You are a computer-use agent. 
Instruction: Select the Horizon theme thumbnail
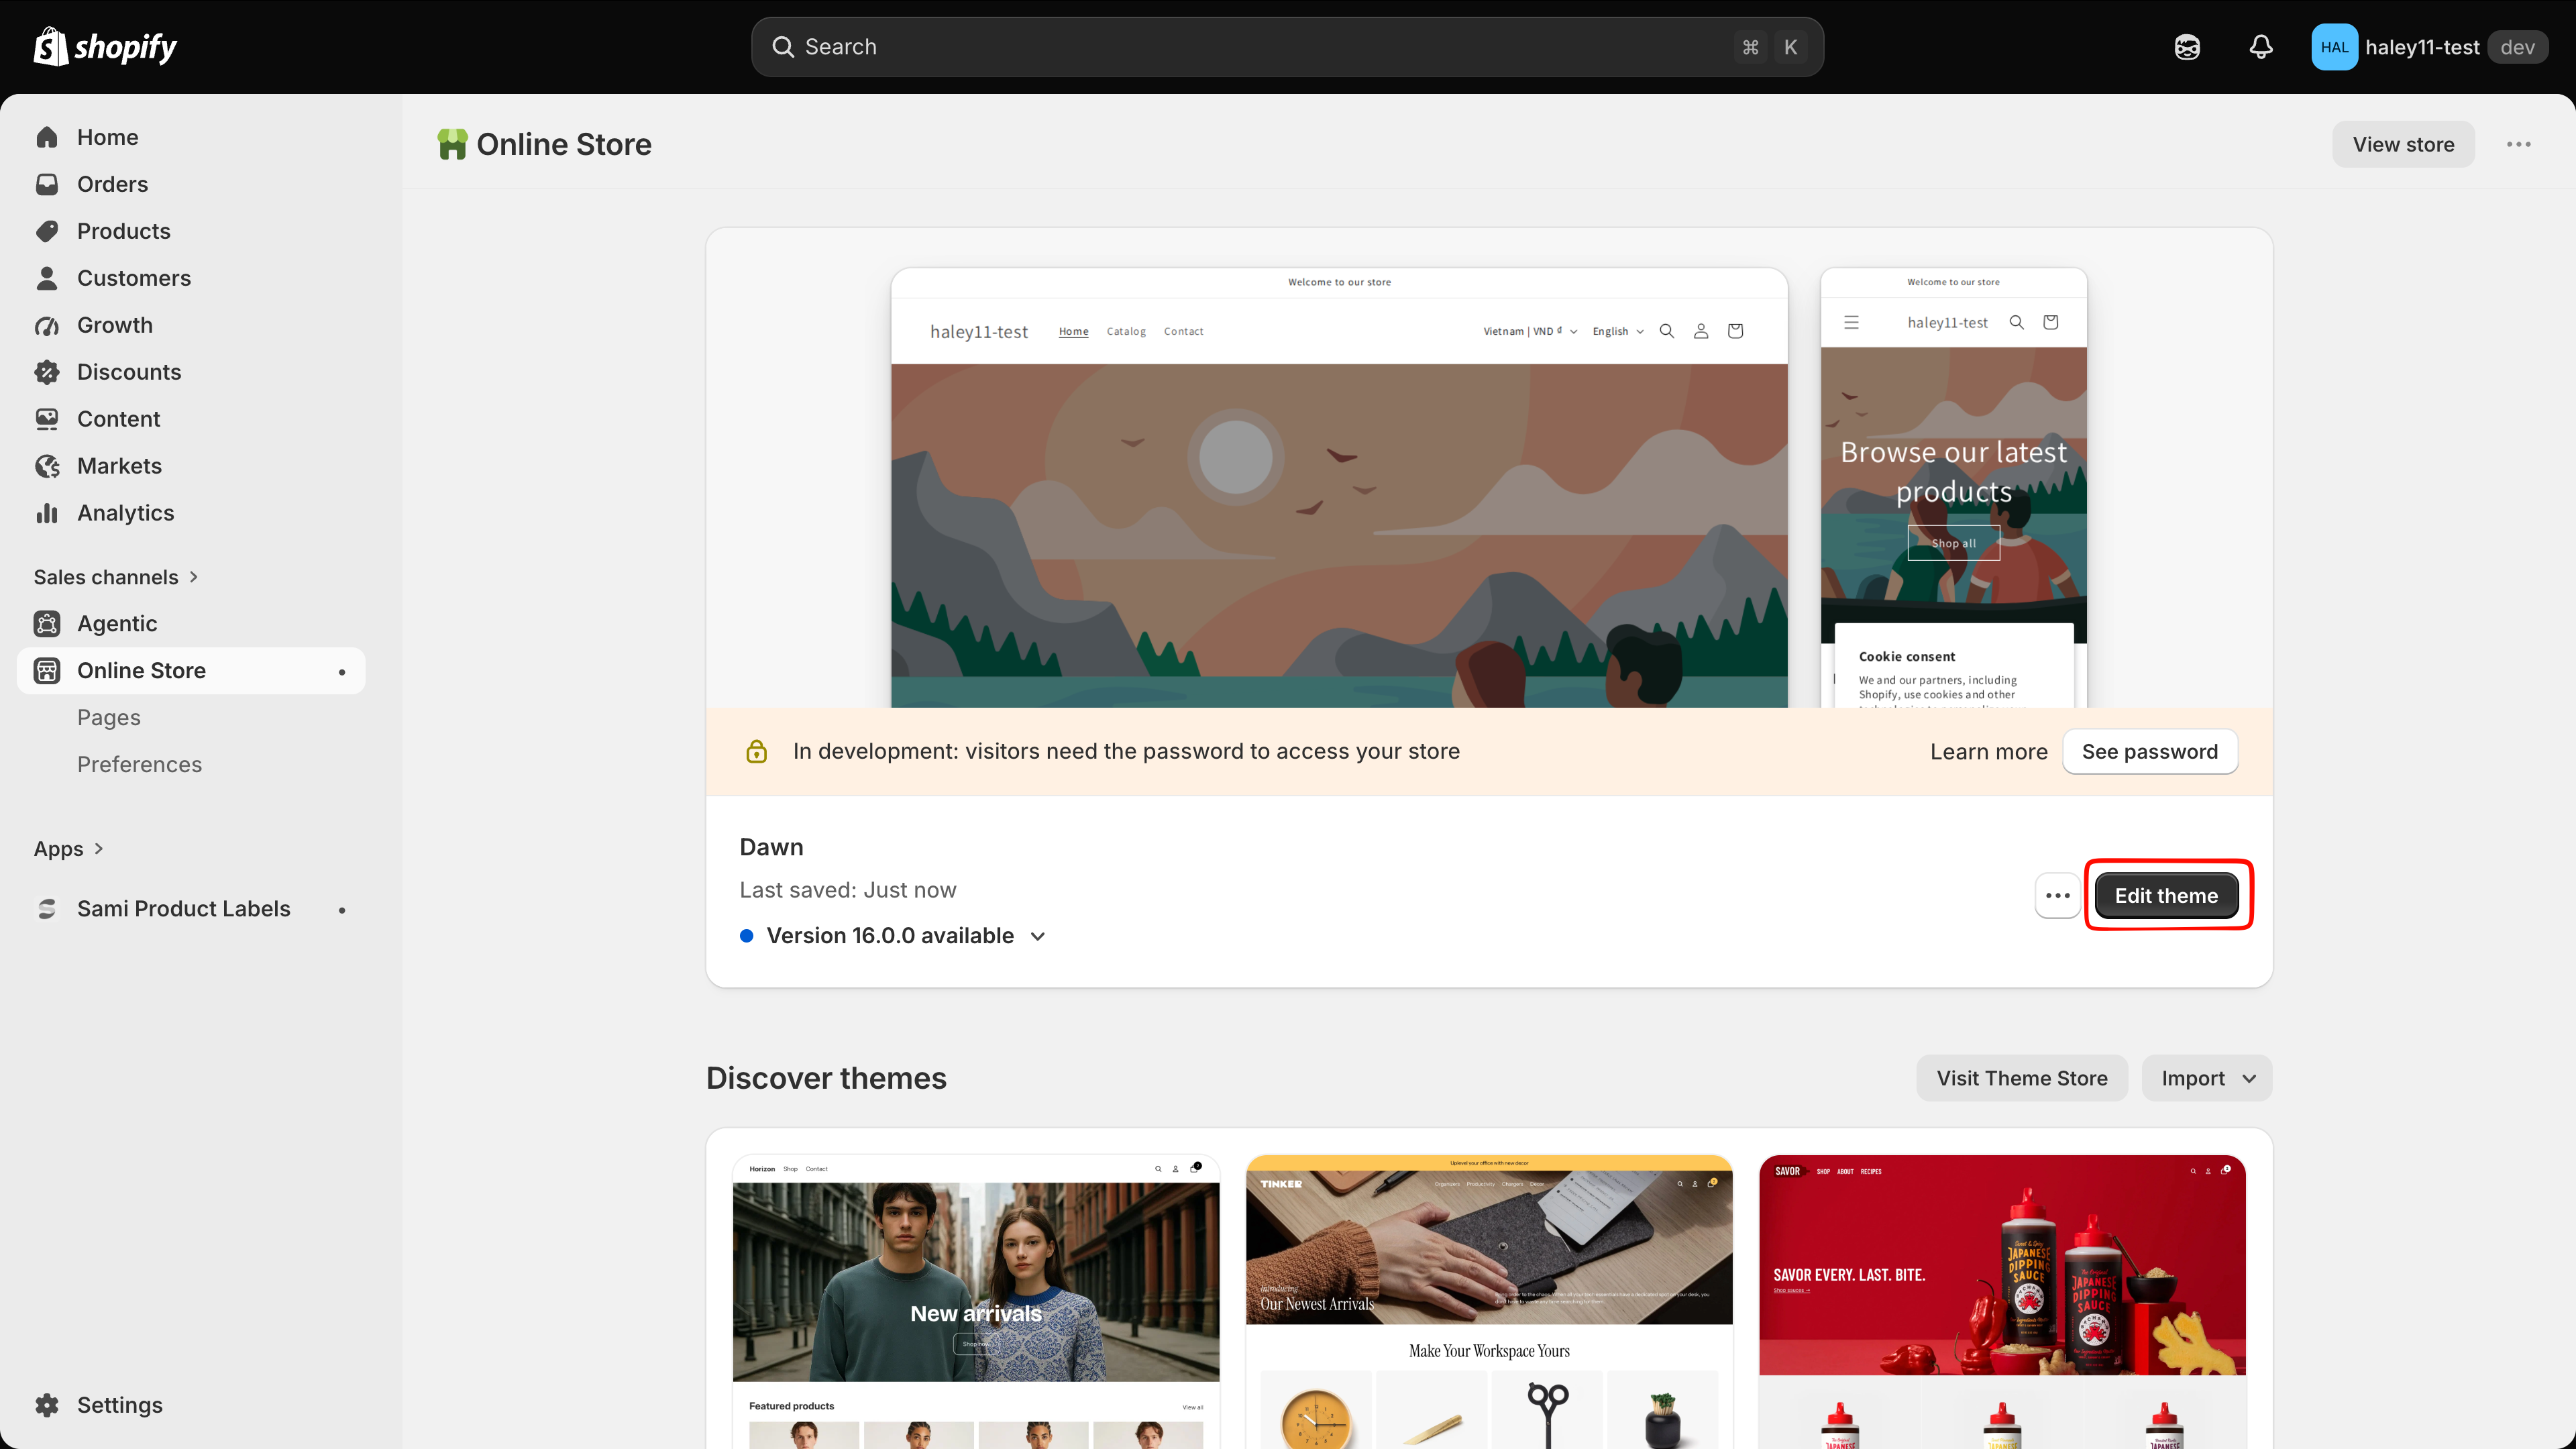976,1302
